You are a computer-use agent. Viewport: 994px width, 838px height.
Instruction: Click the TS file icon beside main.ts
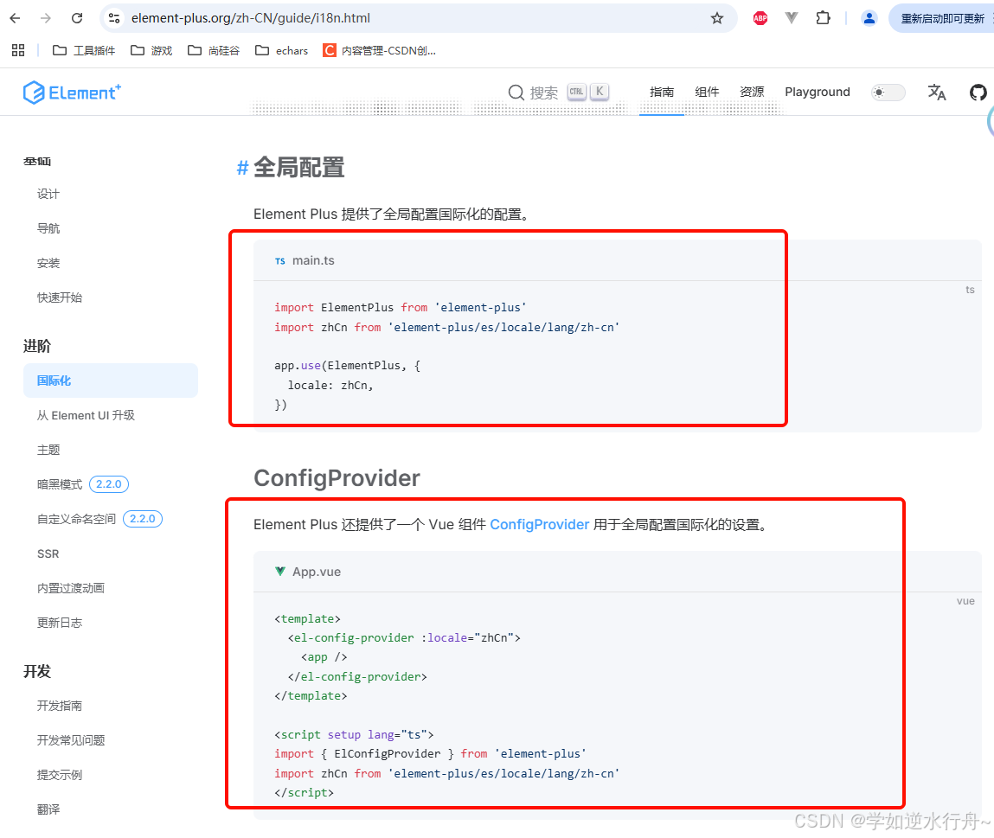coord(280,261)
